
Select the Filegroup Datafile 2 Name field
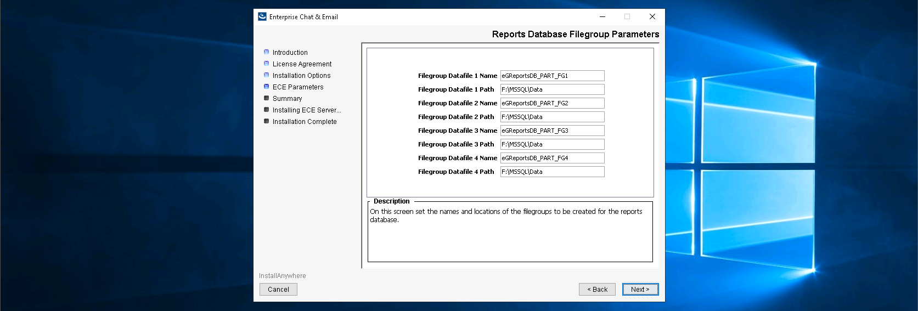point(552,103)
